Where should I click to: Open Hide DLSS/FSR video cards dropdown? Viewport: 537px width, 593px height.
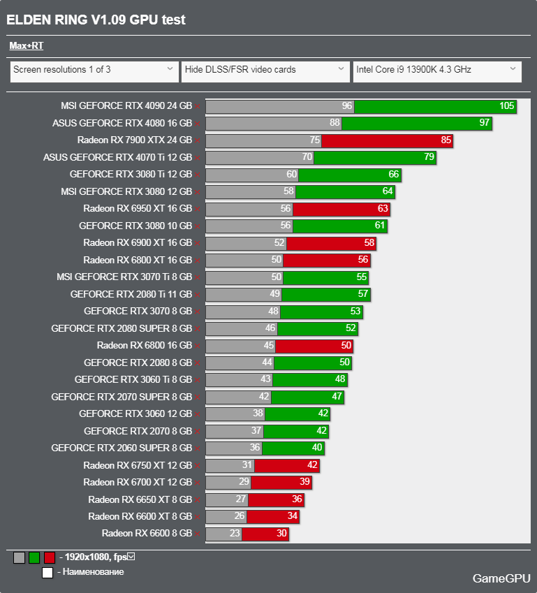265,72
